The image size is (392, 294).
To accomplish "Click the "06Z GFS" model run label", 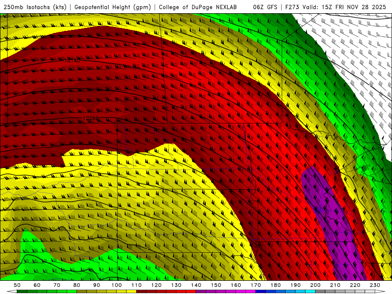I will 265,7.
